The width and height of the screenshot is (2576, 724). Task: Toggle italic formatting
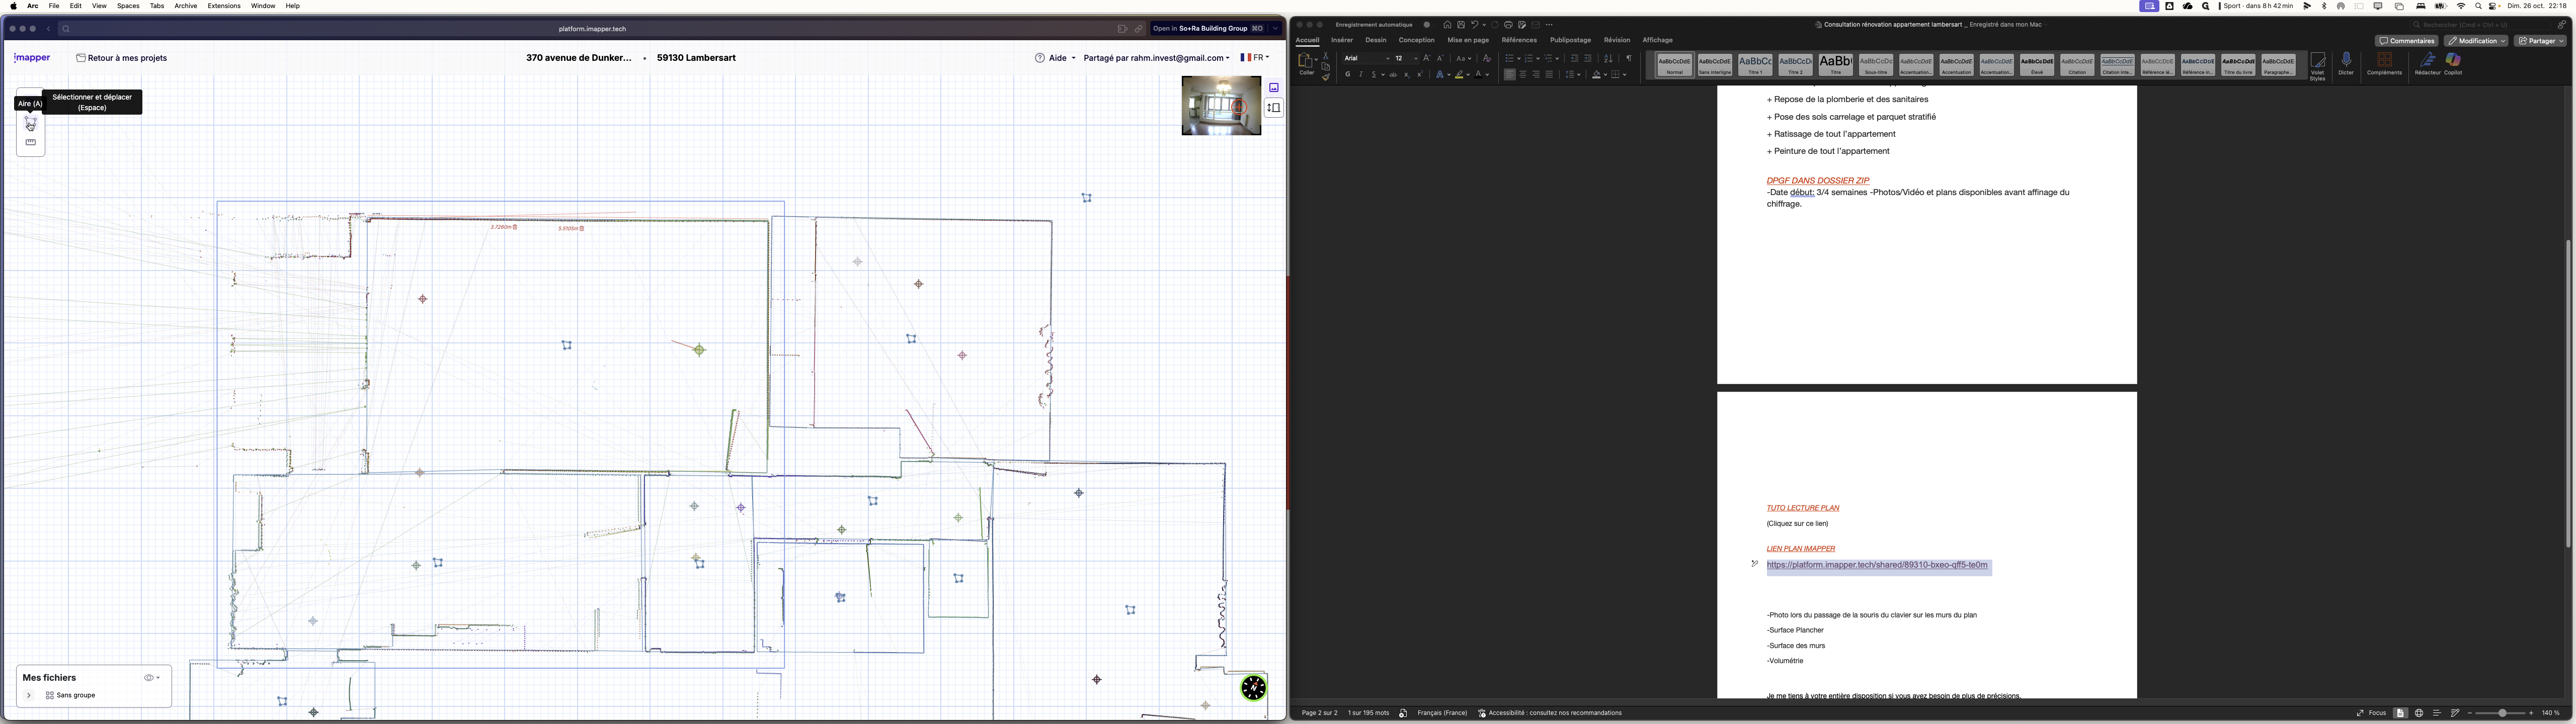pyautogui.click(x=1360, y=74)
